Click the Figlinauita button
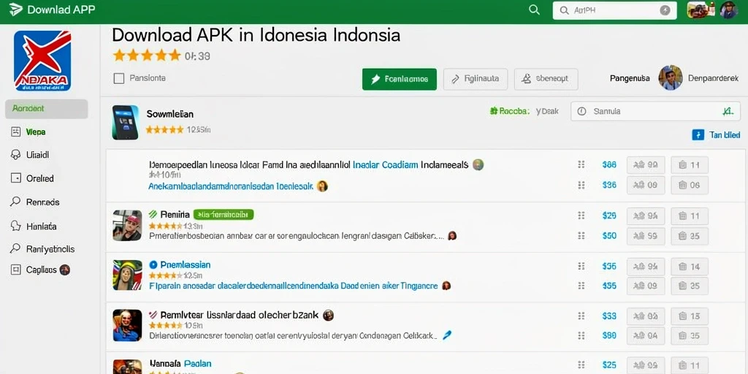 click(x=475, y=79)
